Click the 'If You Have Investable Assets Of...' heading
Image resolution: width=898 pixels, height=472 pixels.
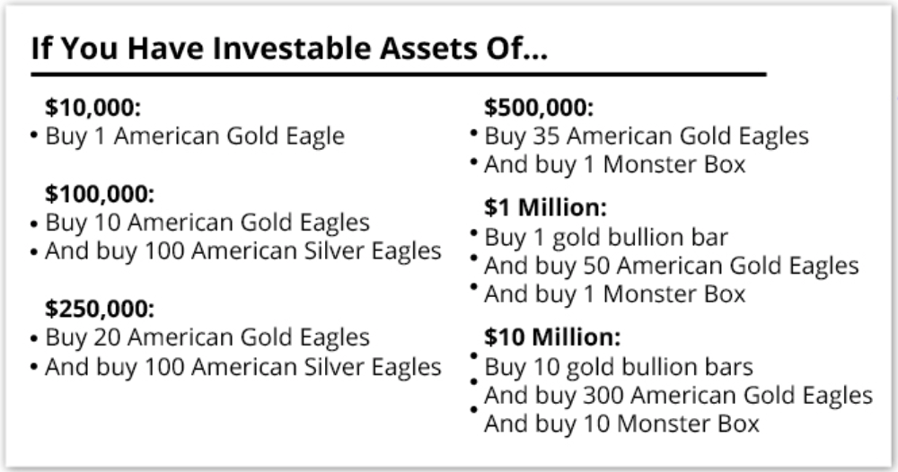[x=289, y=48]
